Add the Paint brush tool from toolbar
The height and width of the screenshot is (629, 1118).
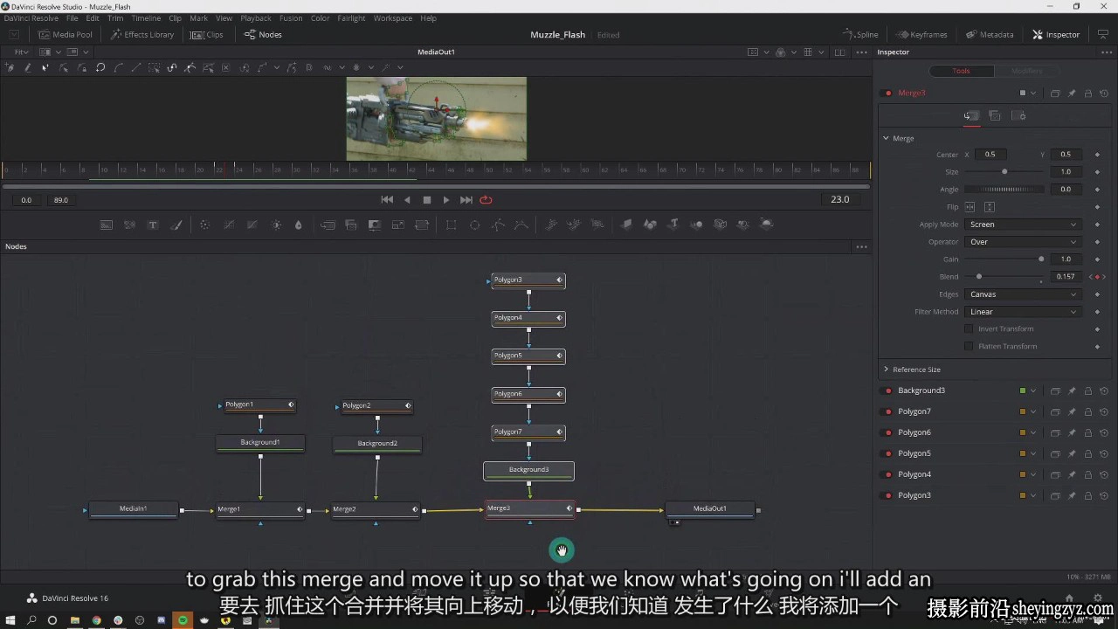[x=176, y=225]
